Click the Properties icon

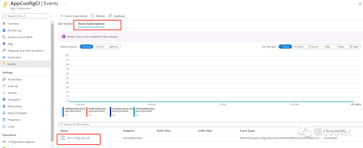[x=4, y=120]
